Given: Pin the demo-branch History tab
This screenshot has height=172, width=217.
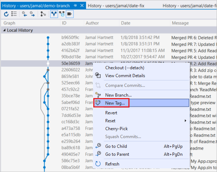Looking at the screenshot, I should [75, 5].
